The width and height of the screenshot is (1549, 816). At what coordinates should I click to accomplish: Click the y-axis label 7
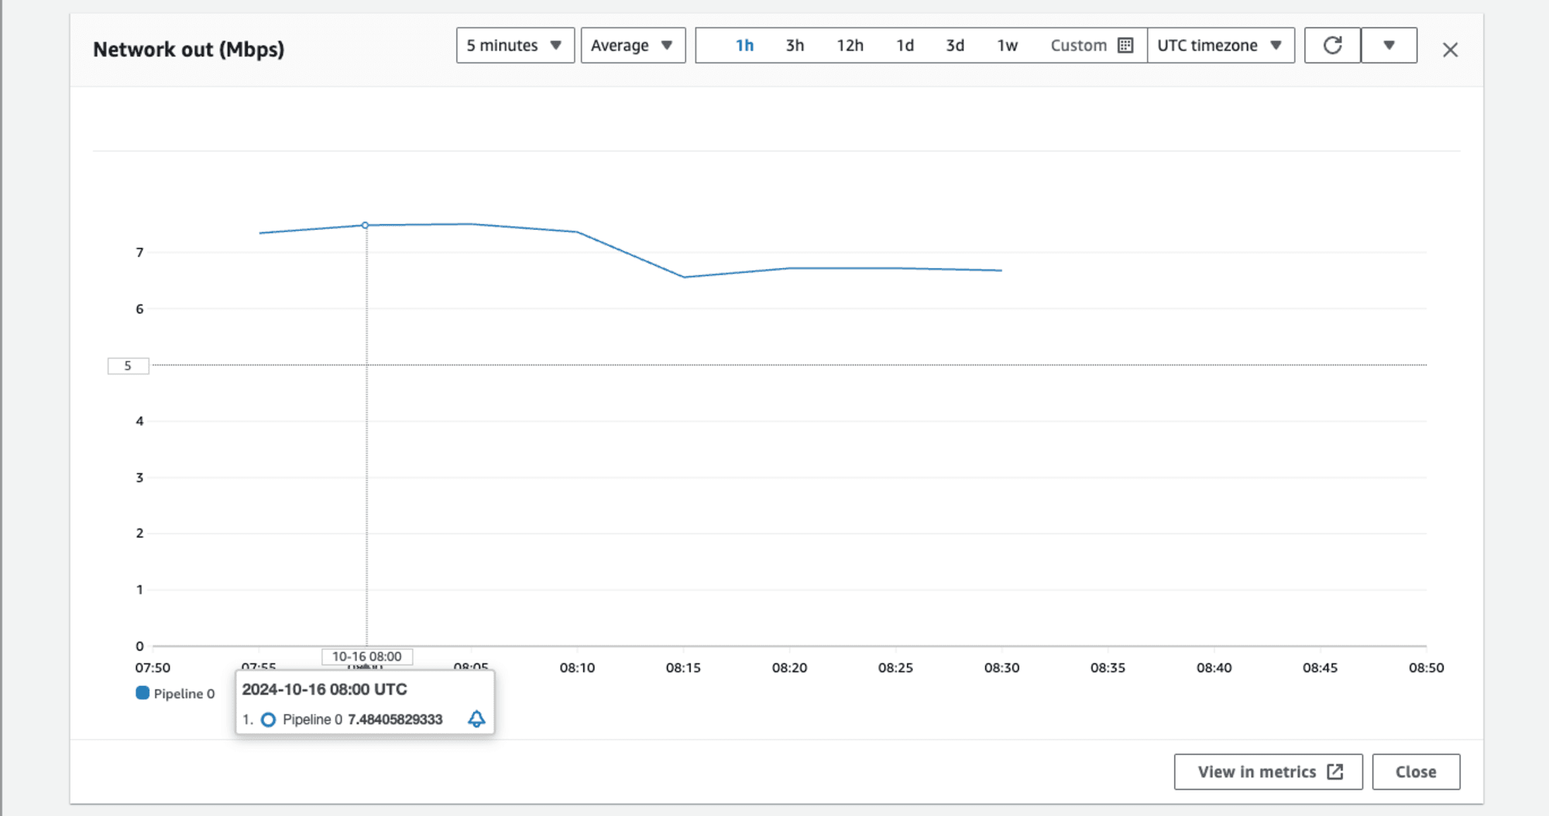[139, 252]
